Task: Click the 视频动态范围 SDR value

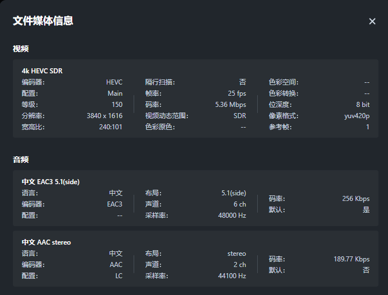Action: tap(239, 116)
